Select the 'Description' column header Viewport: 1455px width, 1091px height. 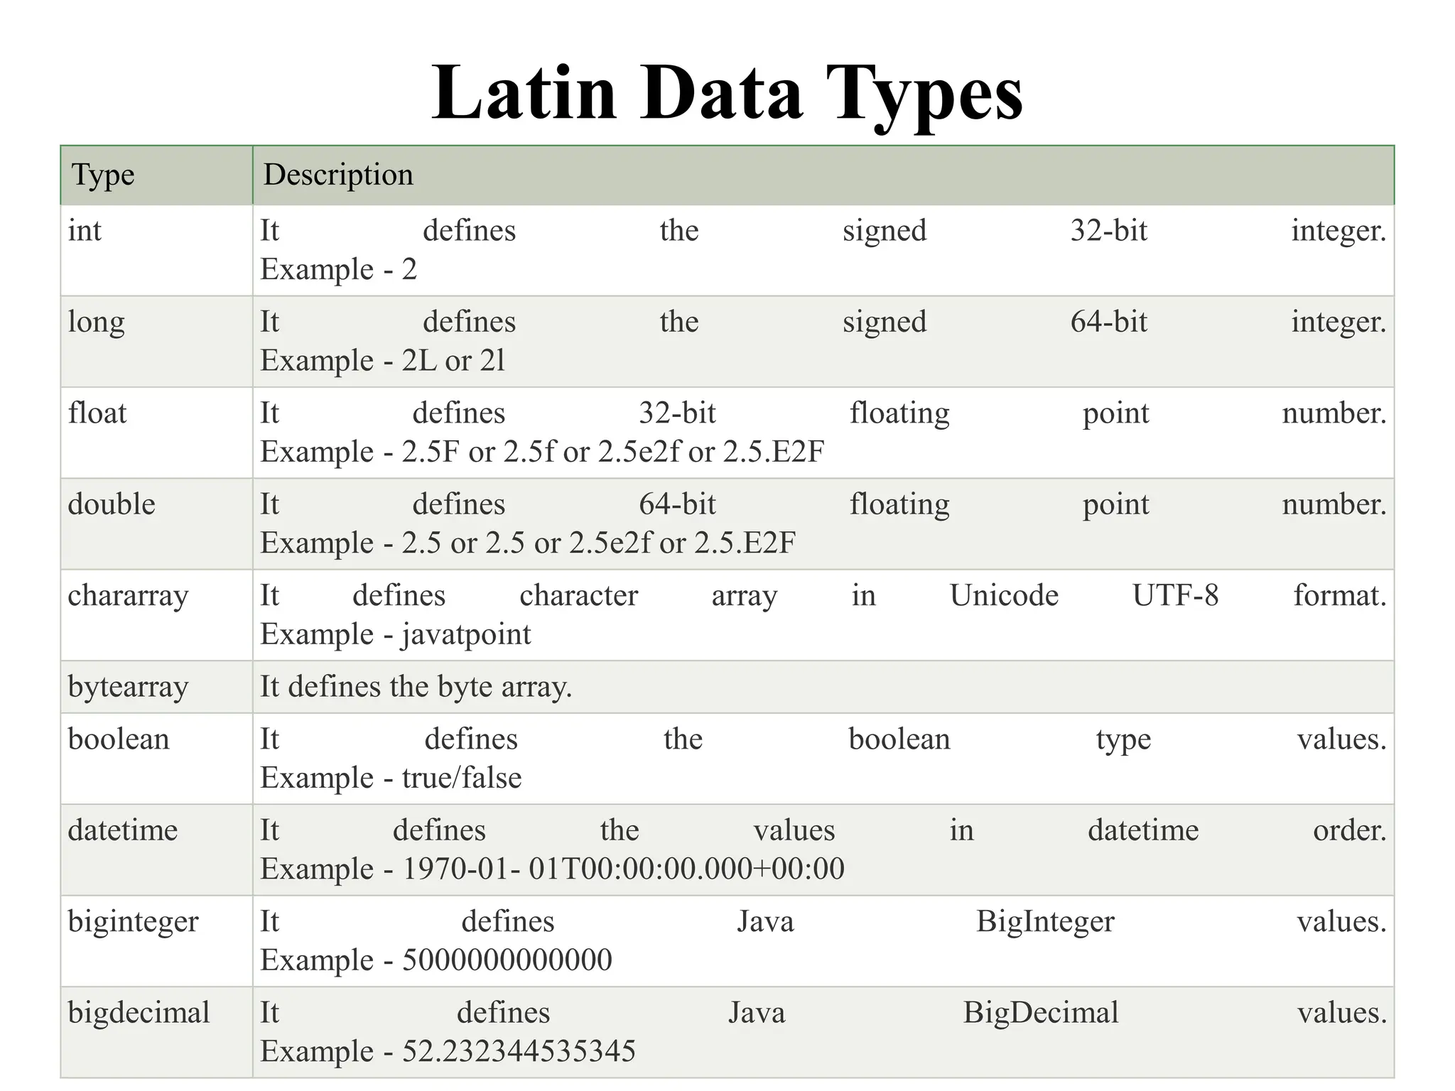pyautogui.click(x=823, y=175)
